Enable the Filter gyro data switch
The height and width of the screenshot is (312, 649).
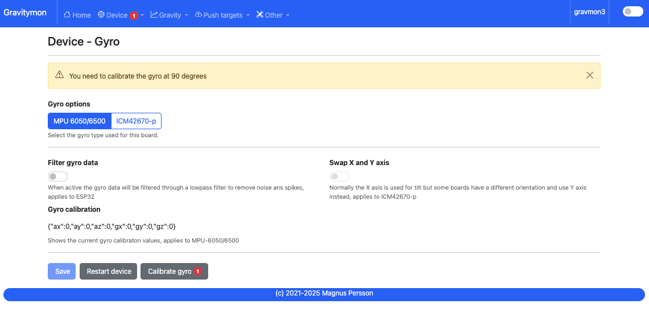(58, 176)
